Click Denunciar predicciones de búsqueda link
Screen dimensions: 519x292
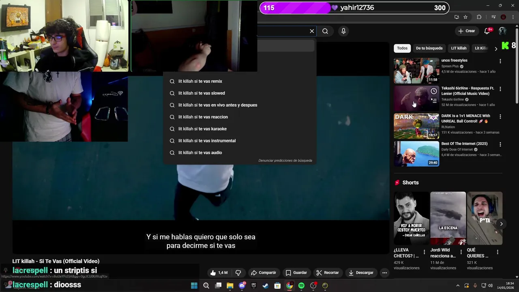tap(285, 161)
